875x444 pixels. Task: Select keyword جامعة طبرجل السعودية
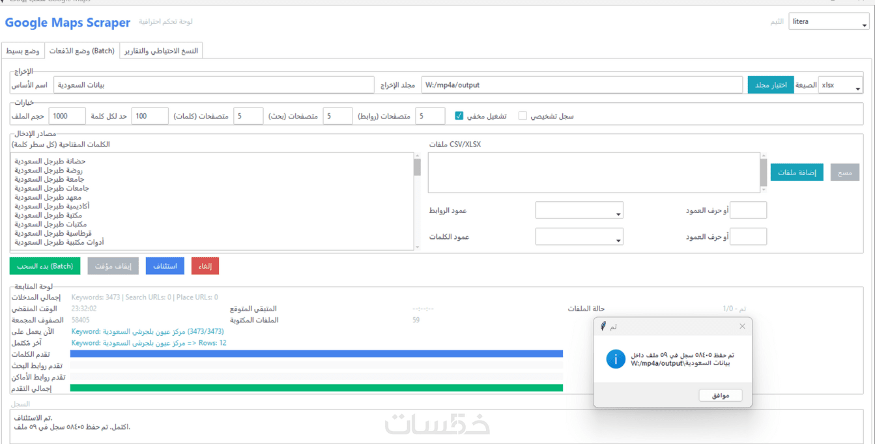coord(50,179)
